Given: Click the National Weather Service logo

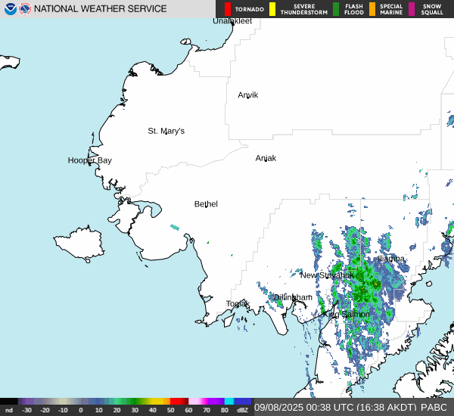Looking at the screenshot, I should 25,9.
